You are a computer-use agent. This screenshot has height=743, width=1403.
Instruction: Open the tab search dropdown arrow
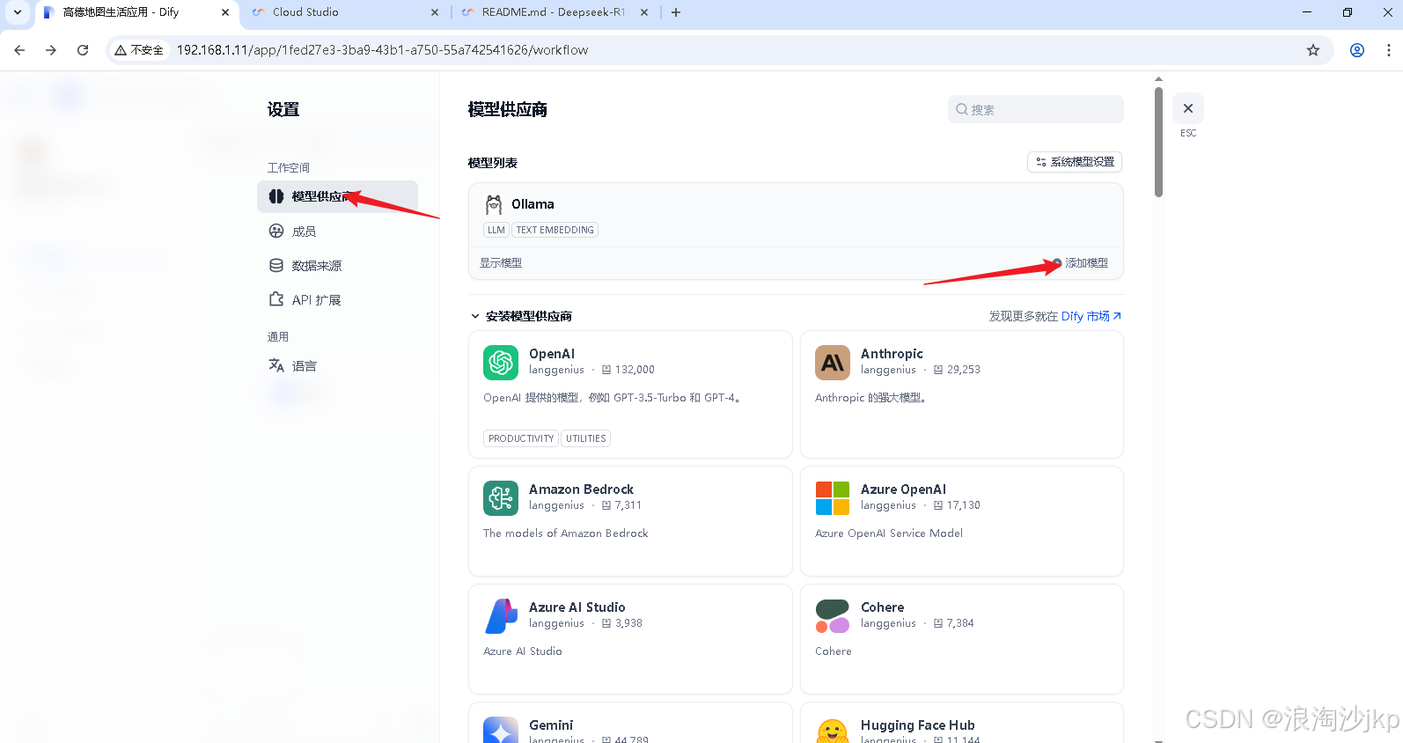pos(17,12)
